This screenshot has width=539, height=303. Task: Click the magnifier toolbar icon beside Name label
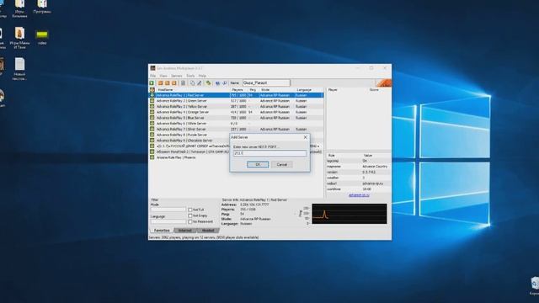225,82
